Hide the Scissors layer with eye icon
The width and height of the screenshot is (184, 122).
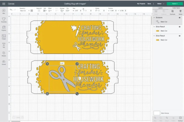click(180, 18)
